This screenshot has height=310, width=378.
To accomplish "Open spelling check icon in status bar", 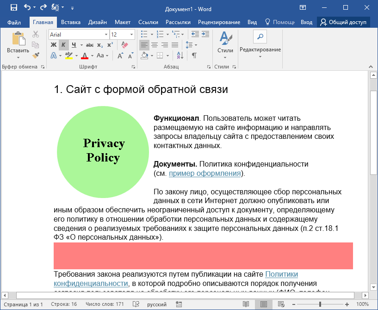I will coord(136,304).
